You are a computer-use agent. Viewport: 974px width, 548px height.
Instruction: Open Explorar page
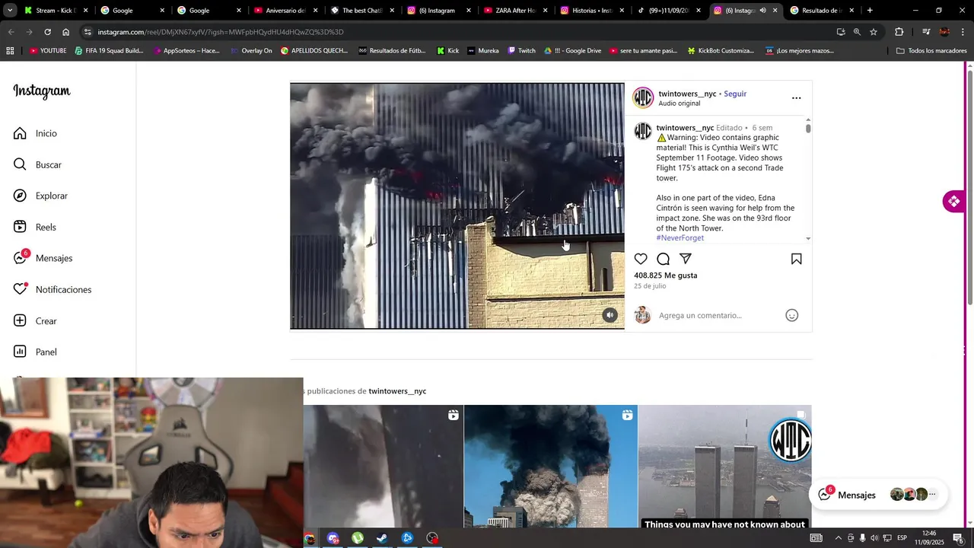point(40,196)
